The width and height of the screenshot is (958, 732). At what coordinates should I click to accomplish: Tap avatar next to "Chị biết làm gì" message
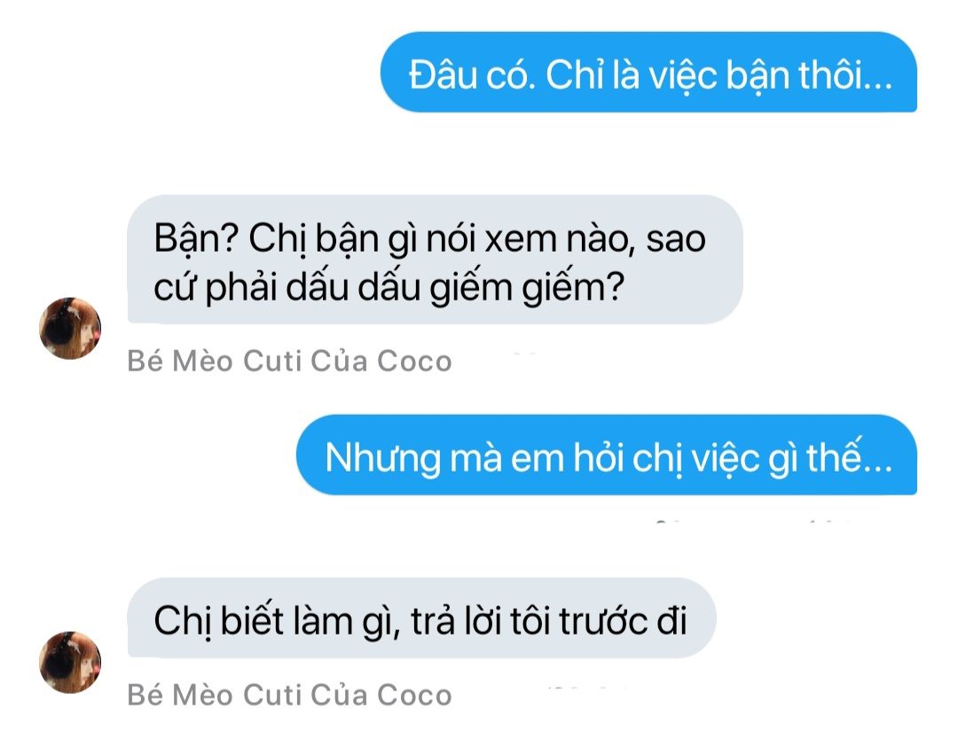point(70,662)
